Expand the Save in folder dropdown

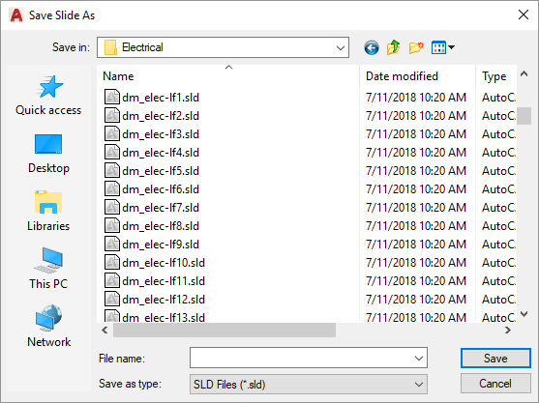click(x=341, y=47)
